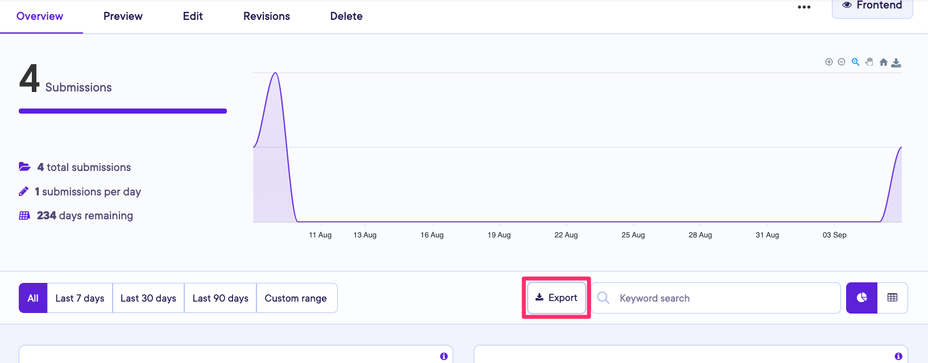Switch to table grid view
928x363 pixels.
pos(892,298)
